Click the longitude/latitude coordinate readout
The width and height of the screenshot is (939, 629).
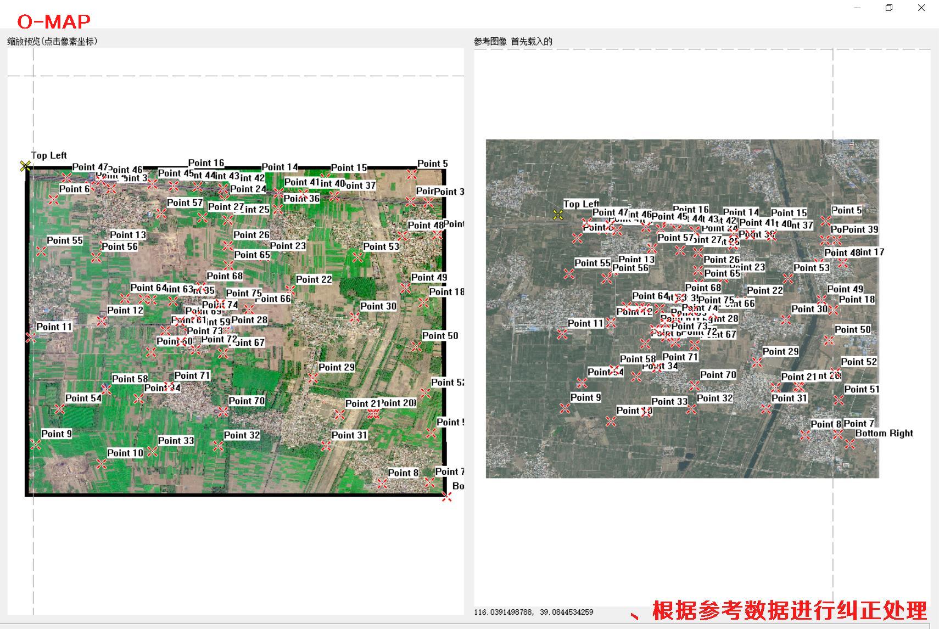coord(533,612)
